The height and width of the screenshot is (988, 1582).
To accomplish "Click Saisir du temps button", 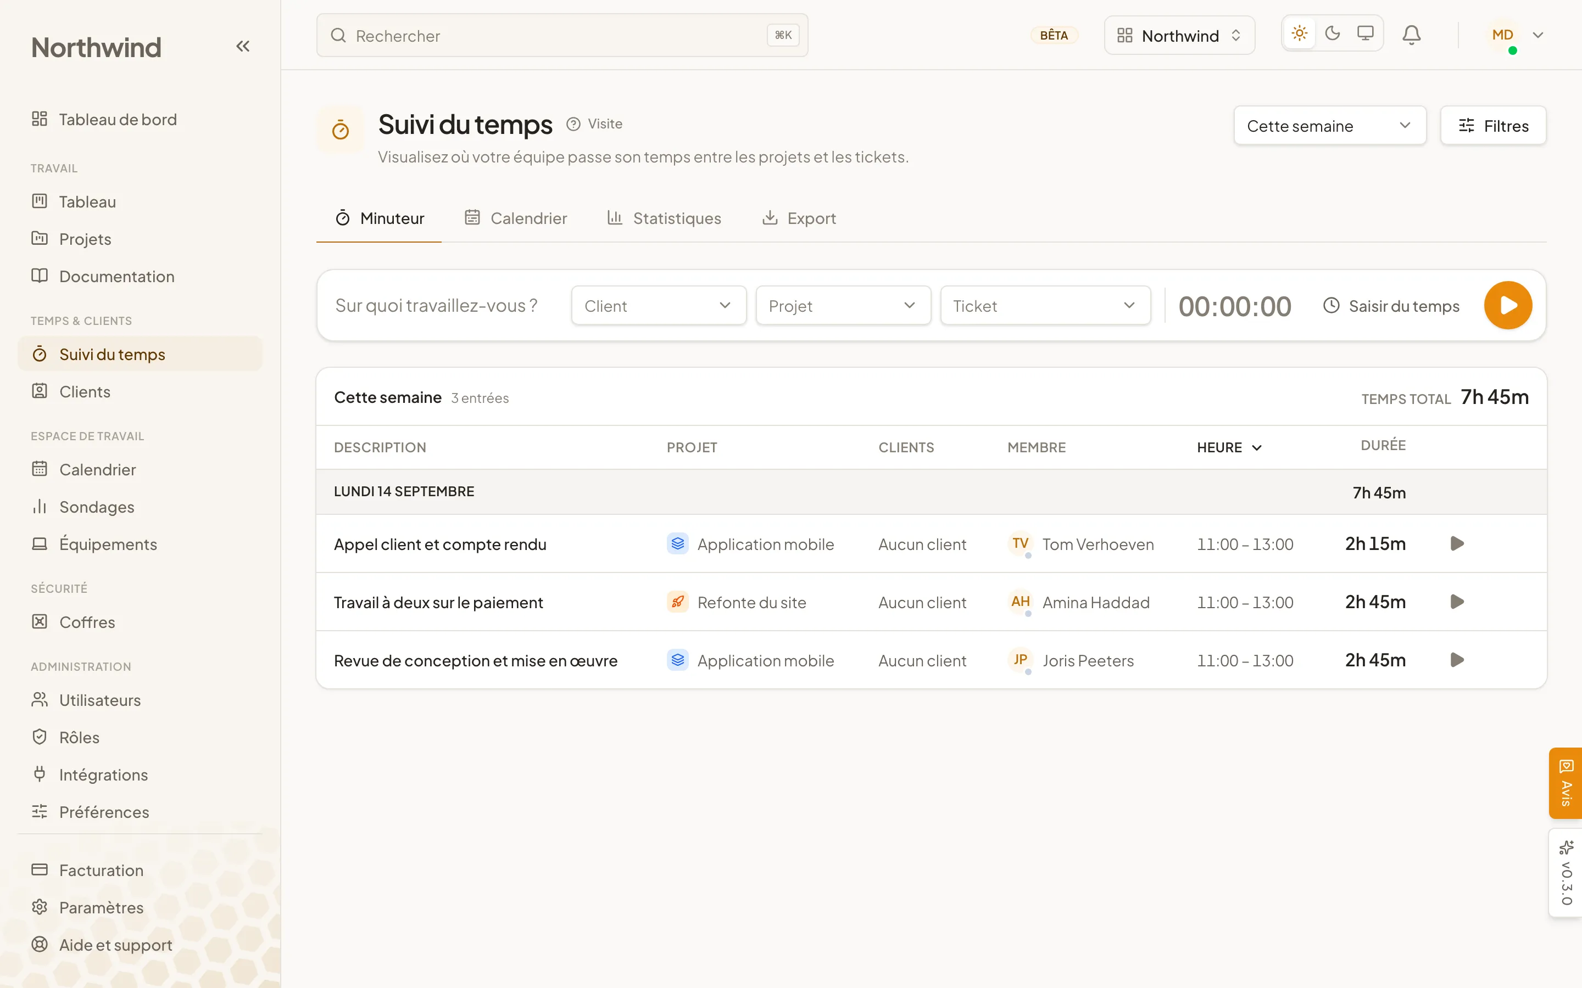I will pyautogui.click(x=1391, y=306).
